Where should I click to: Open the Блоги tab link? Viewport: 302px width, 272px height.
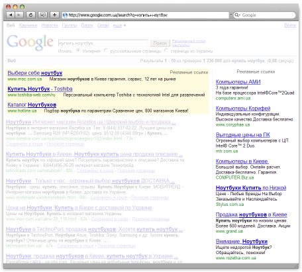(87, 25)
